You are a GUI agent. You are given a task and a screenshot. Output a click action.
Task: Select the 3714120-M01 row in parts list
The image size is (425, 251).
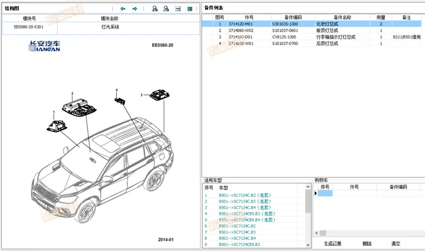tap(241, 24)
